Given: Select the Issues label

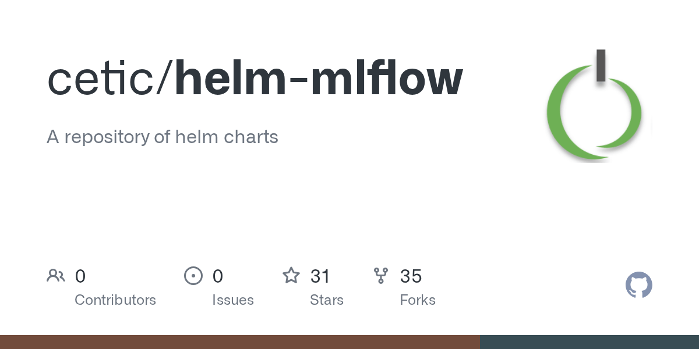Looking at the screenshot, I should pos(233,300).
